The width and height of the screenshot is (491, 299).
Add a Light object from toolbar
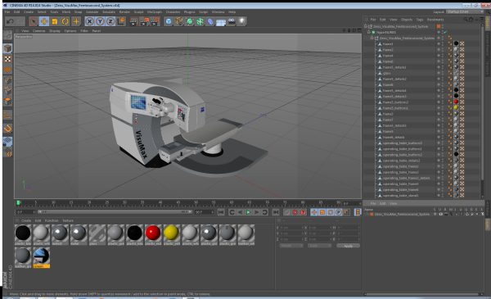241,21
